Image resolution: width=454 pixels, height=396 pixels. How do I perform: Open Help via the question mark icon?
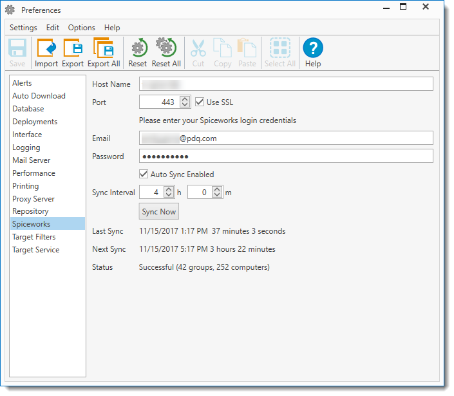[x=313, y=49]
